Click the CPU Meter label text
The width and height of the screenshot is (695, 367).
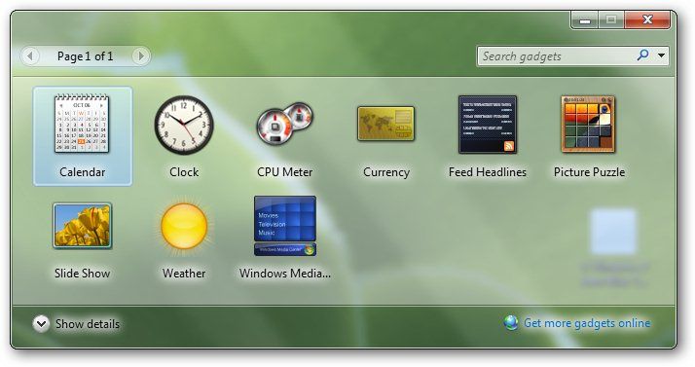click(x=285, y=172)
